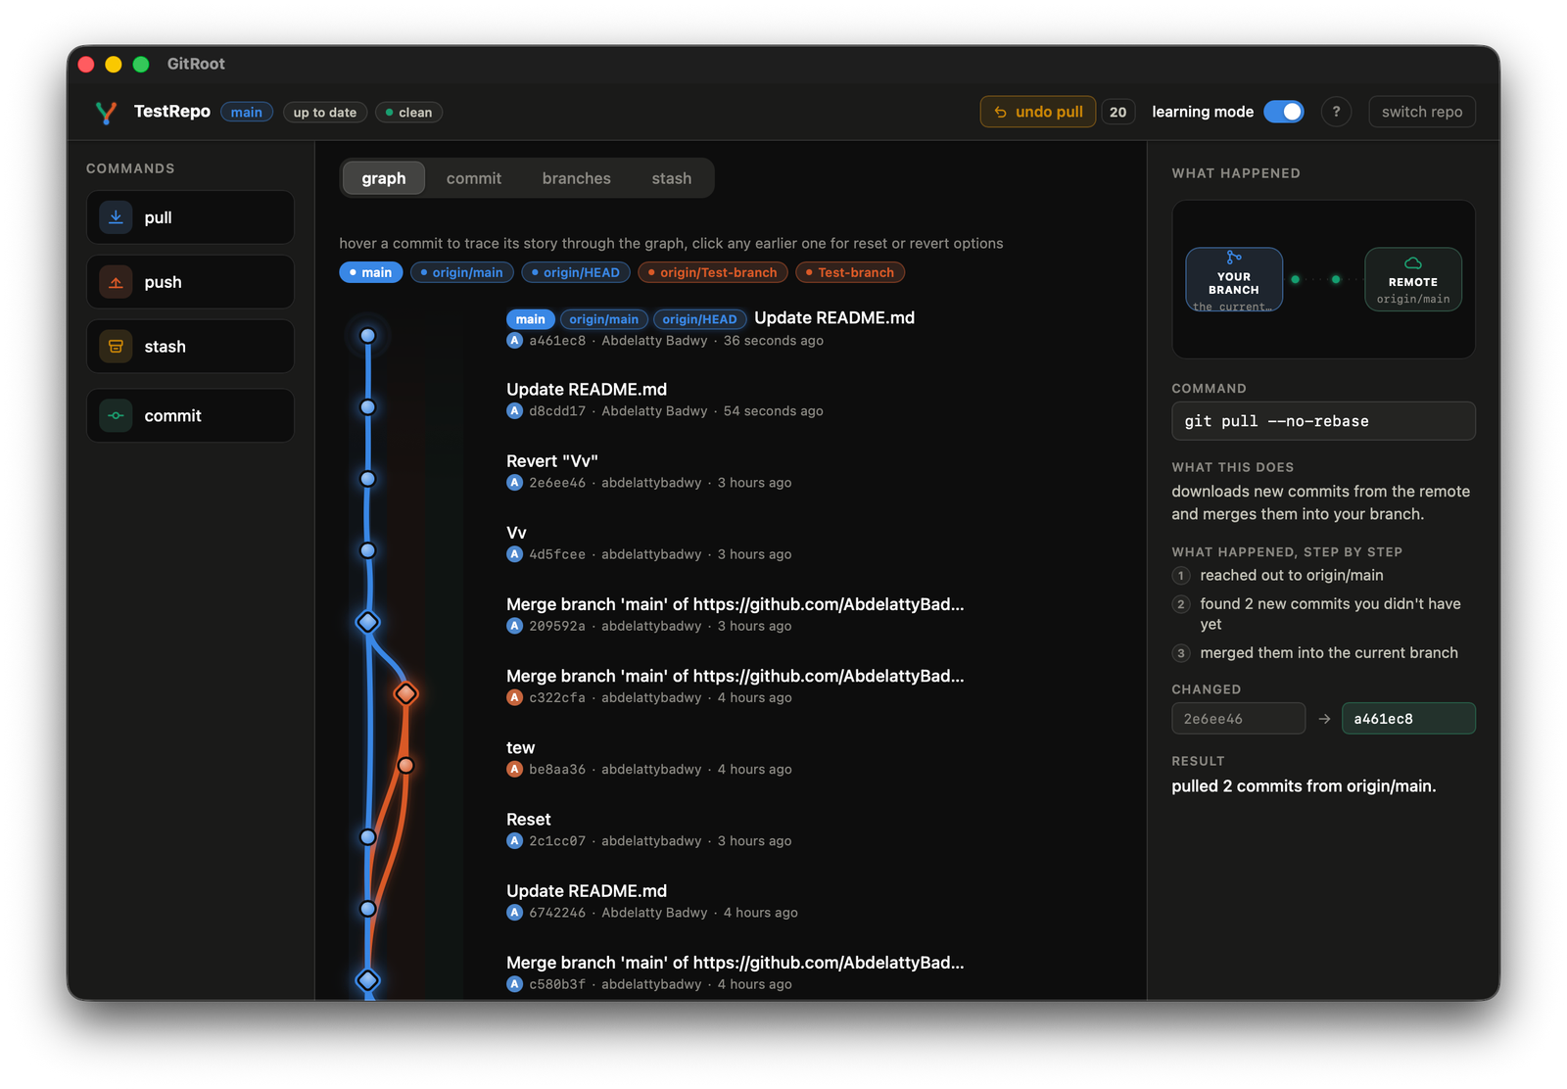This screenshot has width=1567, height=1089.
Task: Toggle the origin/main branch filter chip
Action: click(x=461, y=272)
